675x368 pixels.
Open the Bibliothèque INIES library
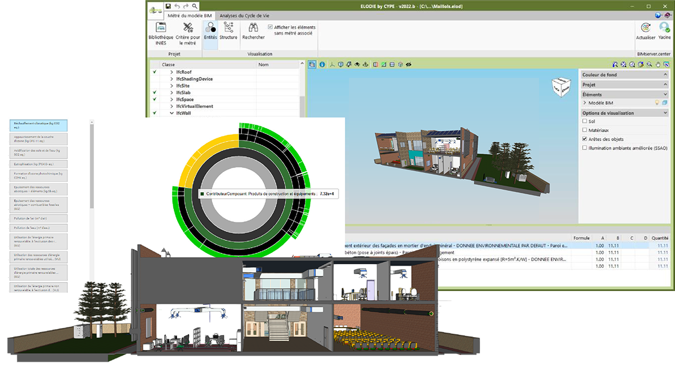(x=161, y=32)
